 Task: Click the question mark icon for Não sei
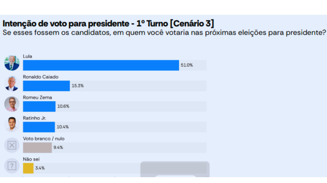tap(12, 166)
